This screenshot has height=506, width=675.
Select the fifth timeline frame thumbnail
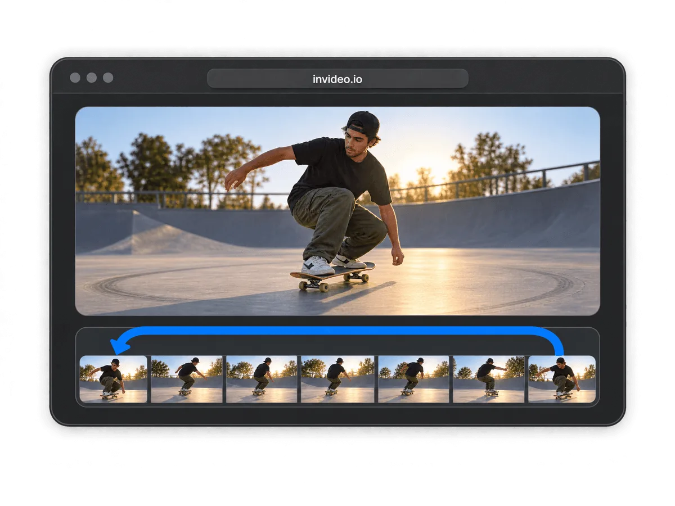[x=413, y=379]
